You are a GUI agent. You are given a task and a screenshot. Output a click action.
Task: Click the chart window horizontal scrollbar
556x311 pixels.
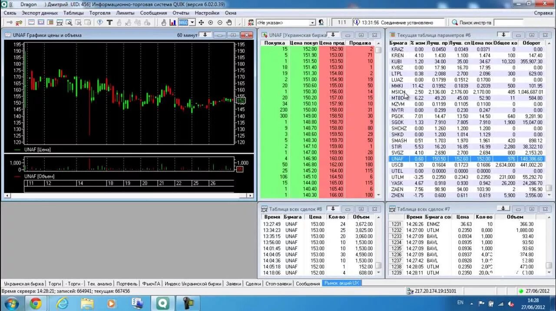coord(128,196)
